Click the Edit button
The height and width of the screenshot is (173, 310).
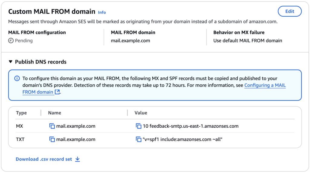click(x=289, y=11)
